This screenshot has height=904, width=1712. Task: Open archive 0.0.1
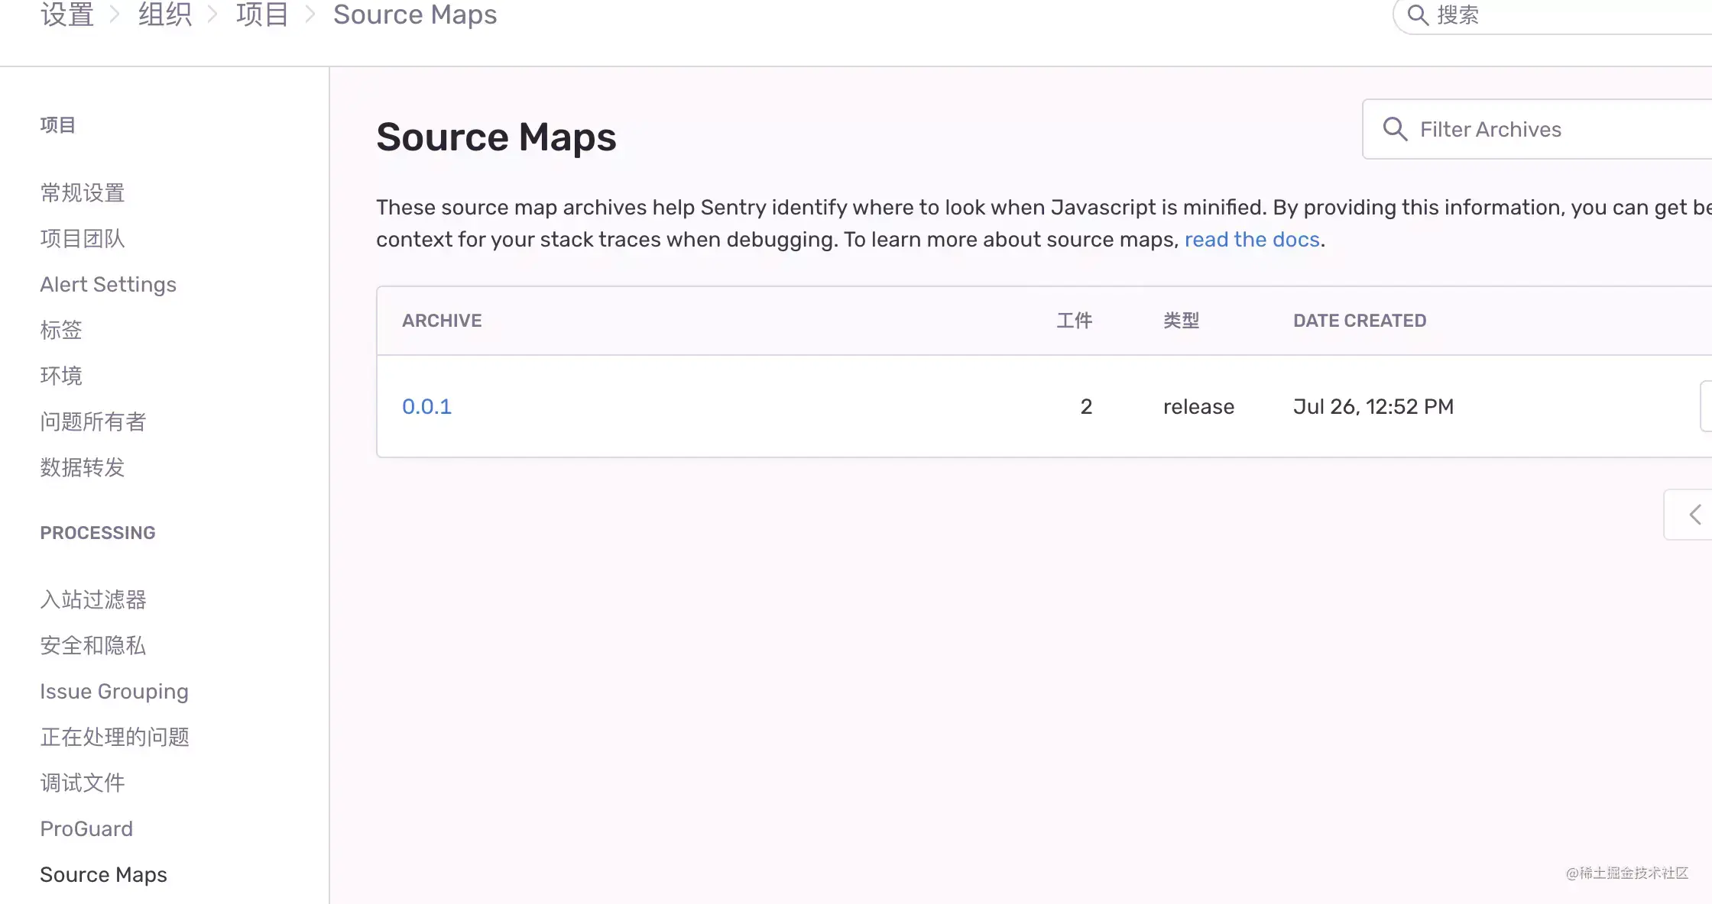click(426, 406)
